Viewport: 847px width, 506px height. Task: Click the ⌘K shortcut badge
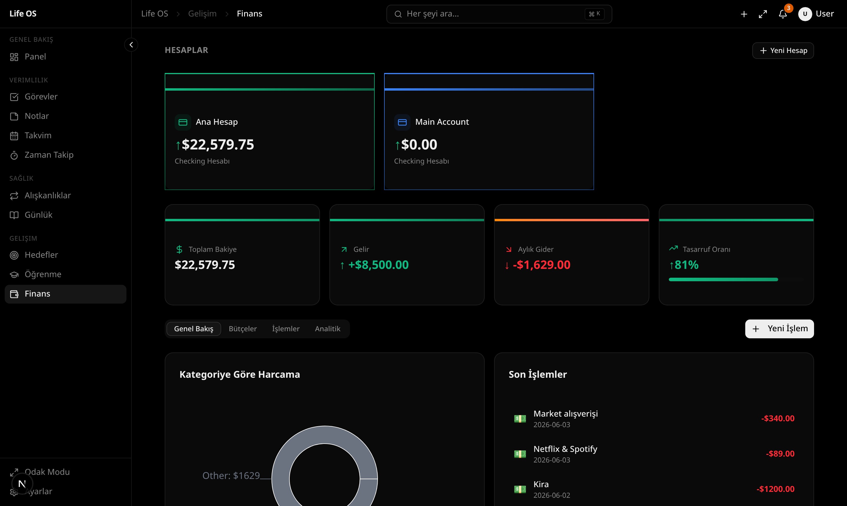594,14
